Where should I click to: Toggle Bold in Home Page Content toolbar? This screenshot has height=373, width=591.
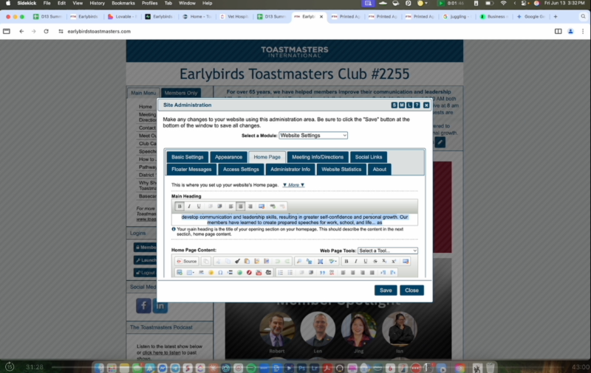click(346, 262)
